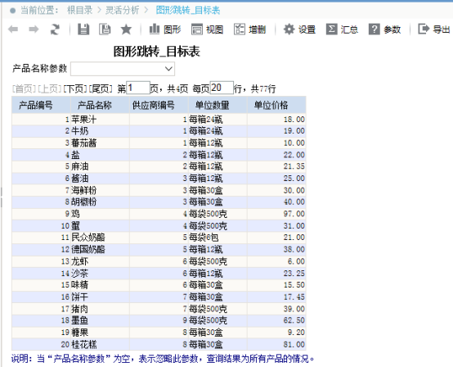Click the page number input field
The height and width of the screenshot is (367, 453).
tap(138, 88)
